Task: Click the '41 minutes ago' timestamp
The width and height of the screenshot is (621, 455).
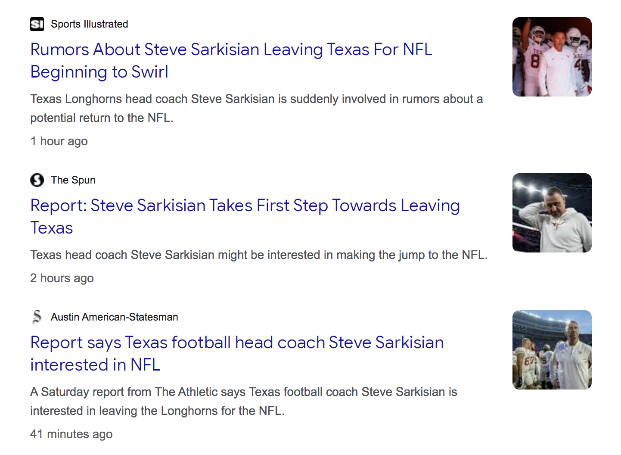Action: [71, 434]
